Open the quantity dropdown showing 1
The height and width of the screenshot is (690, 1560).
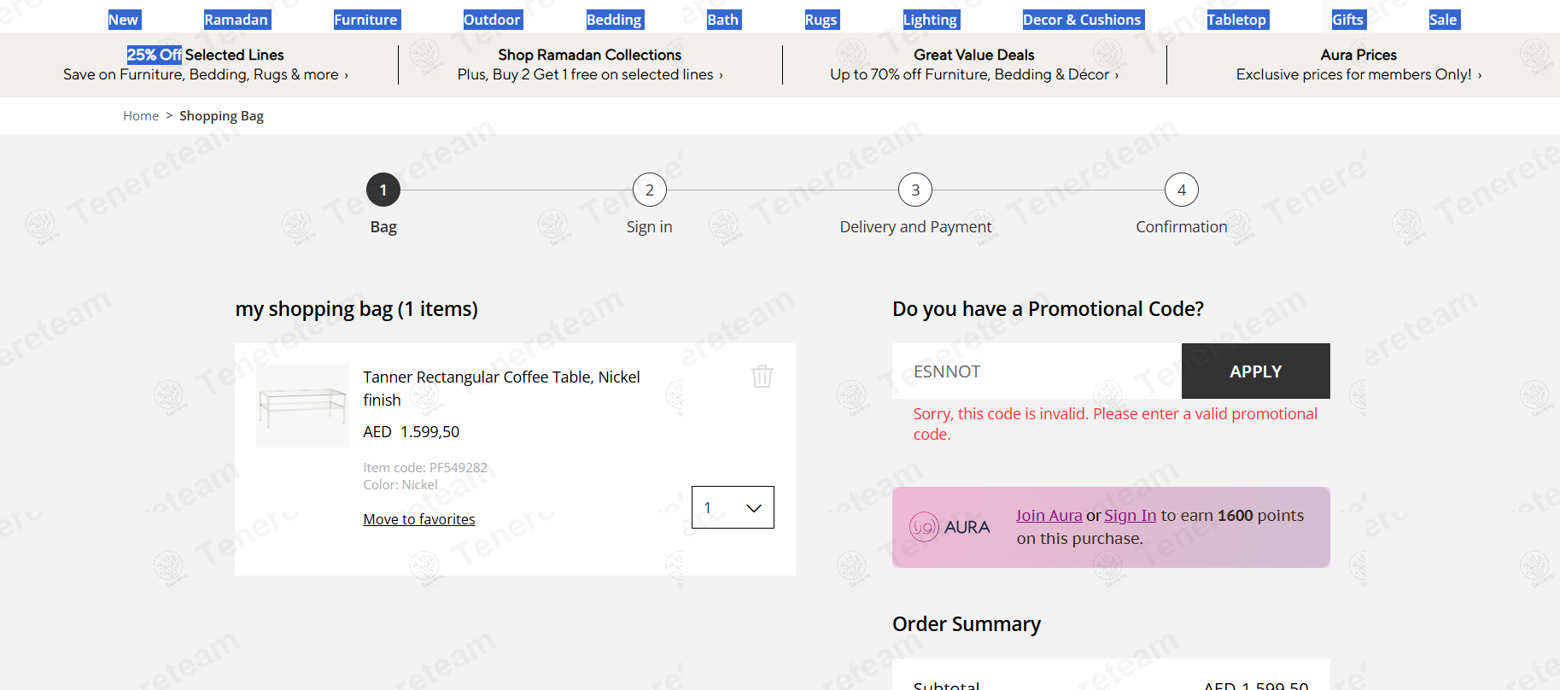(733, 507)
